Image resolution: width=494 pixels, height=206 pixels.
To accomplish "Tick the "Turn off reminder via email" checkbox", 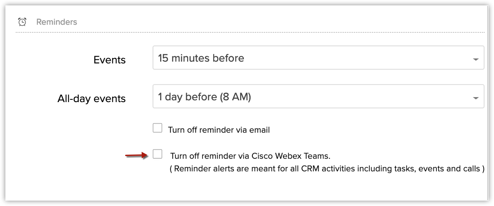I will pos(157,129).
